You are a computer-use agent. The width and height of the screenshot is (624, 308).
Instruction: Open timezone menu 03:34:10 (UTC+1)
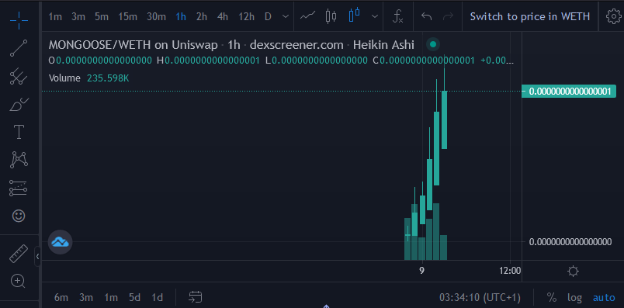[480, 297]
